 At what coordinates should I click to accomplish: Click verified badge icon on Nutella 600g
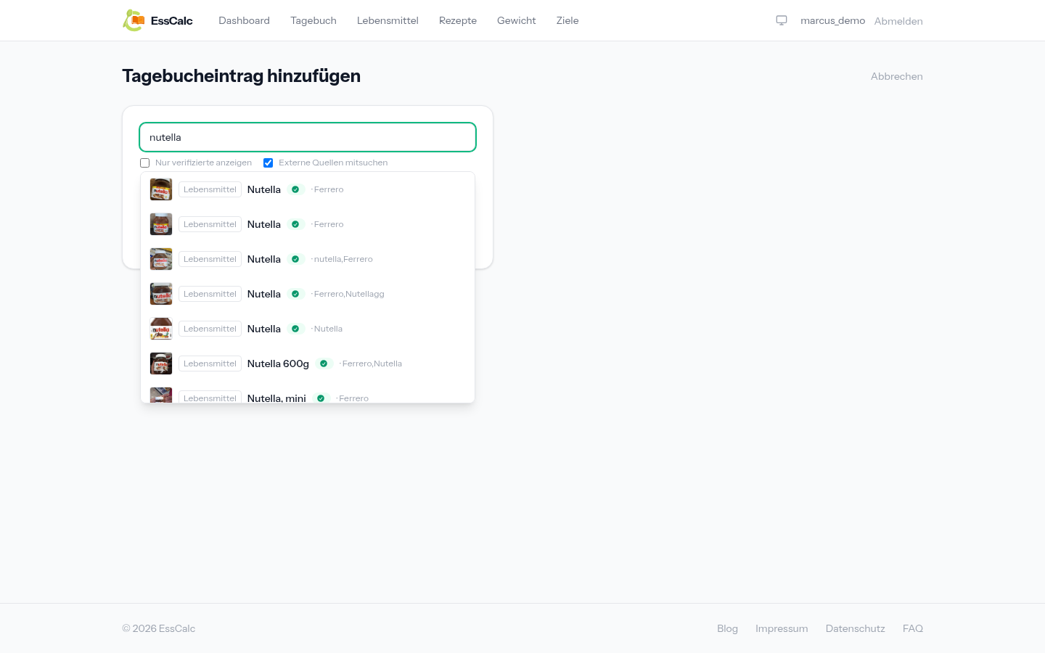pyautogui.click(x=324, y=364)
